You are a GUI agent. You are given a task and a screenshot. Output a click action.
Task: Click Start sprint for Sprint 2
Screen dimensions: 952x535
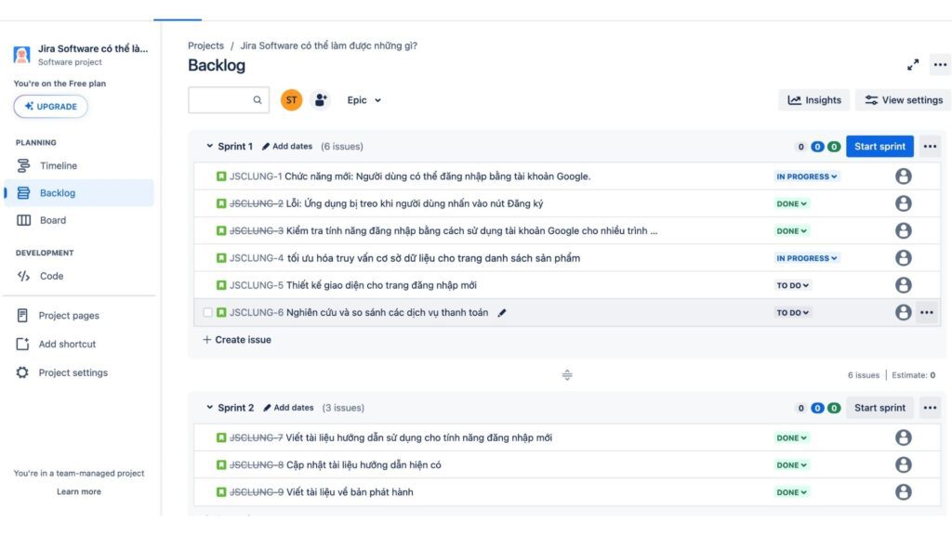coord(879,408)
